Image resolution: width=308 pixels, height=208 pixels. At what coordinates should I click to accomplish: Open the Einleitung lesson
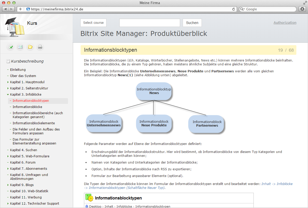click(18, 70)
